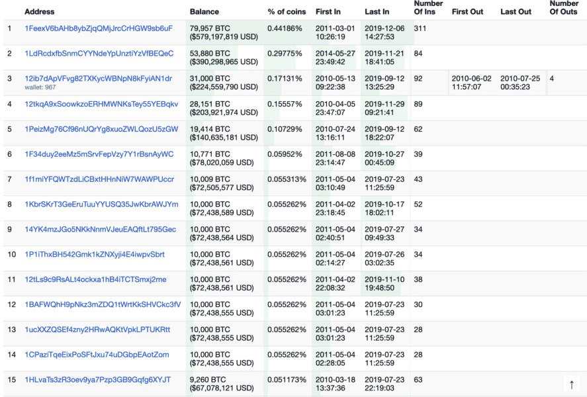The width and height of the screenshot is (587, 397).
Task: Select the 19,414 BTC balance cell
Action: [x=224, y=133]
